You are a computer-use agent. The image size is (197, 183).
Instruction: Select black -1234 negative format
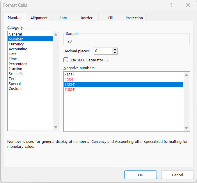[124, 75]
